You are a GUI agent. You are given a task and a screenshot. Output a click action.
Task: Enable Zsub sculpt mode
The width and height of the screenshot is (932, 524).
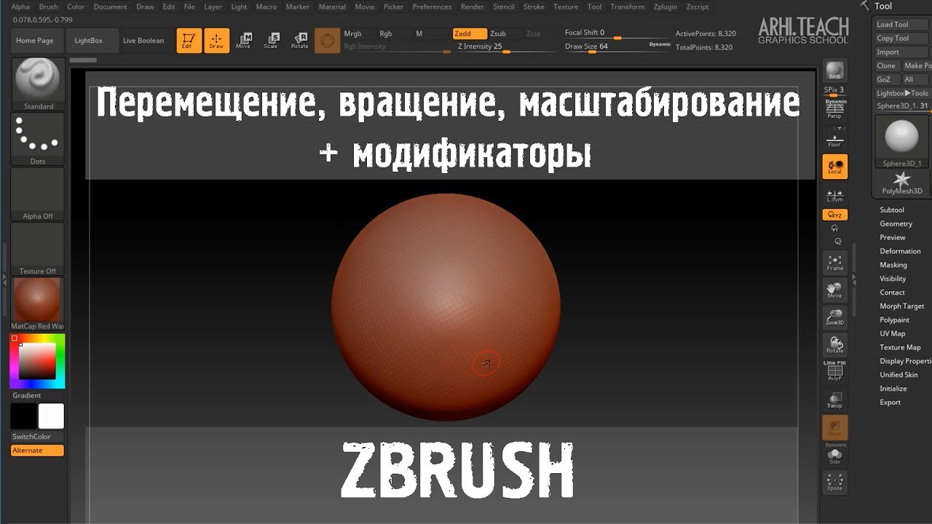click(503, 33)
